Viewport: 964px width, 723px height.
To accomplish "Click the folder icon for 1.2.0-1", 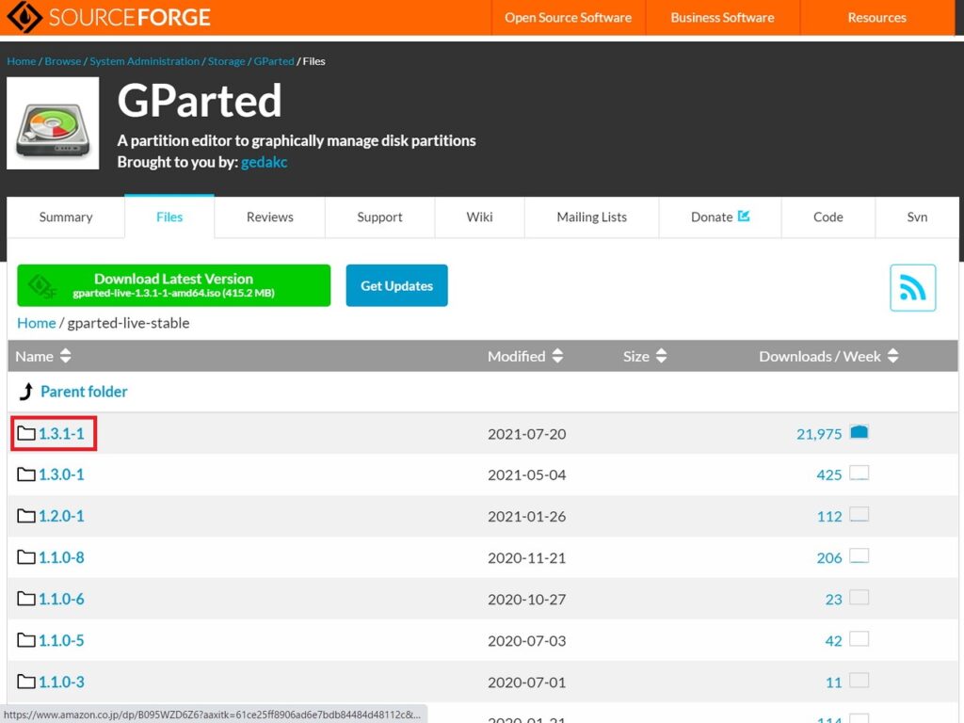I will pos(25,516).
